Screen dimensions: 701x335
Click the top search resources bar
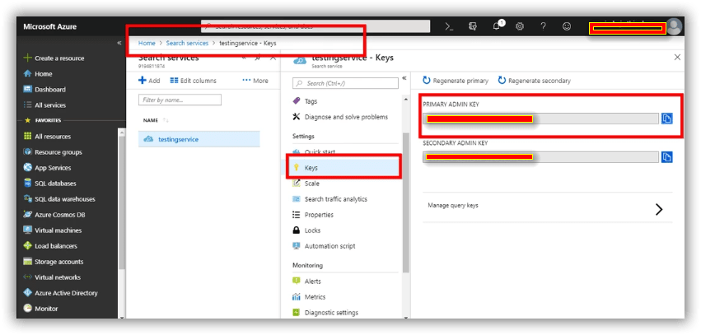pyautogui.click(x=315, y=26)
